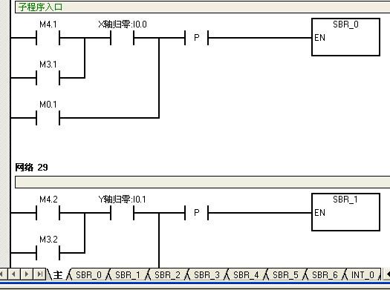Open the INT_0 interrupt tab
Image resolution: width=390 pixels, height=290 pixels.
pos(363,275)
